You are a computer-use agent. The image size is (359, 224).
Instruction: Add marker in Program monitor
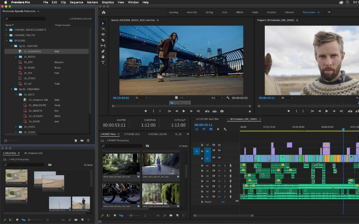click(289, 111)
